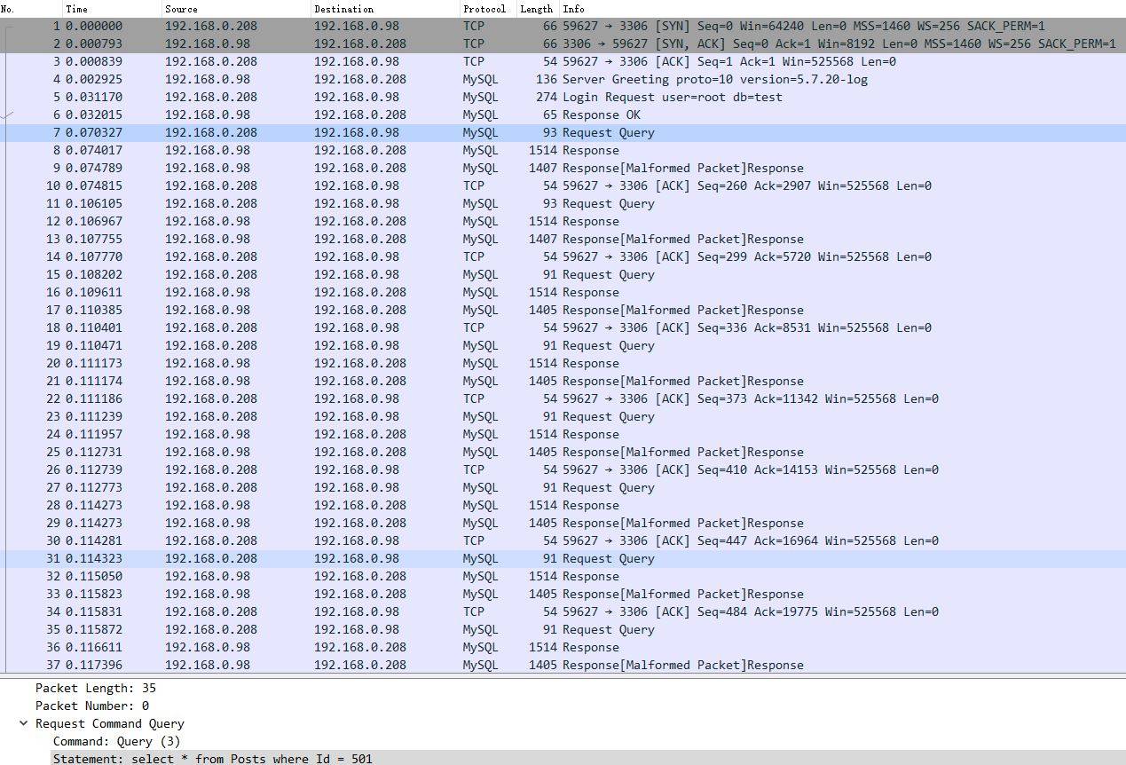Screen dimensions: 1126x765
Task: Sort packets by the No. column header
Action: (31, 8)
